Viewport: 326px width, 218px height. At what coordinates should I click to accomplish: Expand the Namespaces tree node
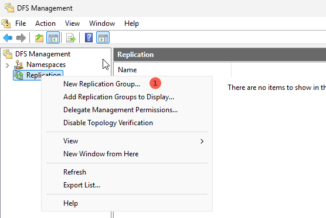[7, 65]
